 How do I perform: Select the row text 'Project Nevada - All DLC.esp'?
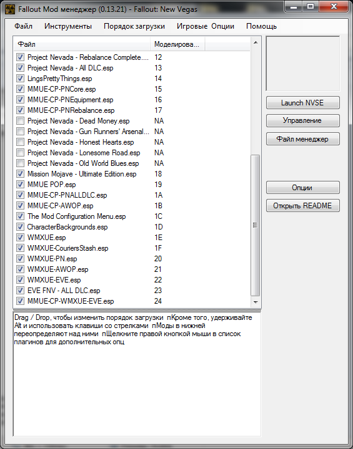click(71, 68)
